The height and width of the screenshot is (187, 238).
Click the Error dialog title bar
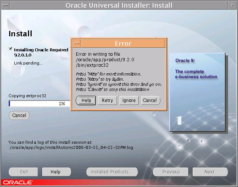tap(123, 43)
